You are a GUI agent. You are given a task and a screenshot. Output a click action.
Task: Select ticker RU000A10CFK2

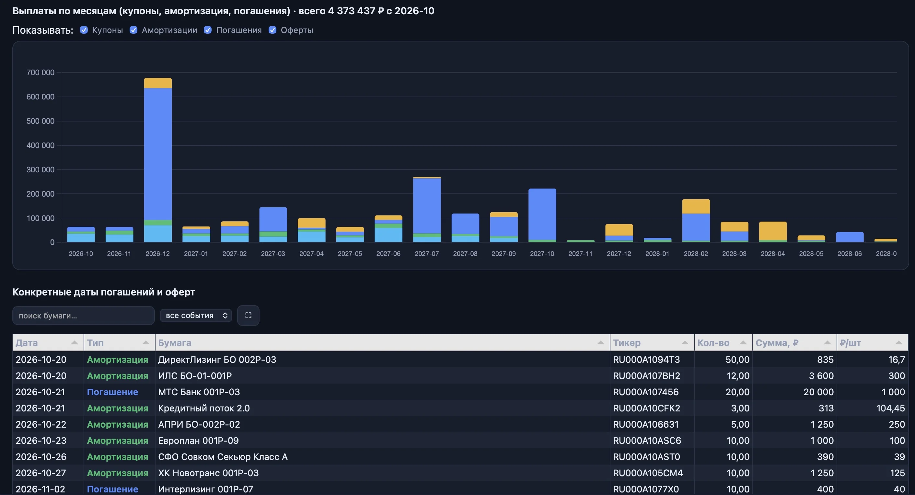646,408
